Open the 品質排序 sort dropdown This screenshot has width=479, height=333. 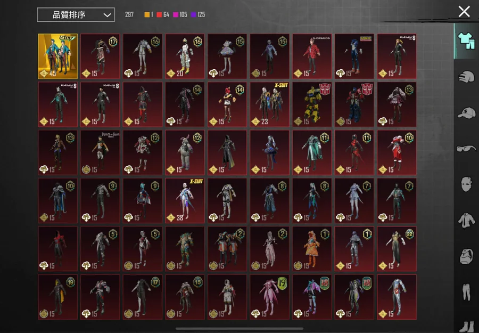coord(76,14)
